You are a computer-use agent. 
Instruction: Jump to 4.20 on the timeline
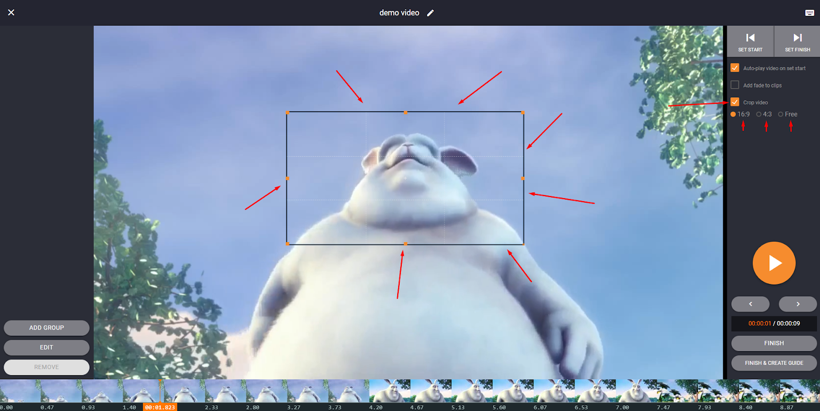376,407
